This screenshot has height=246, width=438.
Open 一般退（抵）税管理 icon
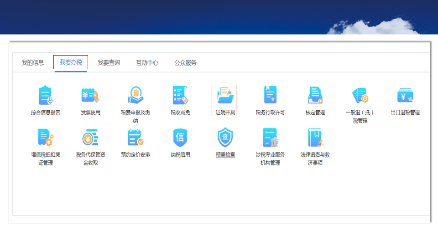coord(360,95)
